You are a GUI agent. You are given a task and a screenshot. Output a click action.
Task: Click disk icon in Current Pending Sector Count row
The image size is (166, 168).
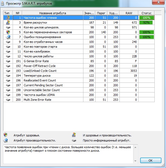coord(8,85)
